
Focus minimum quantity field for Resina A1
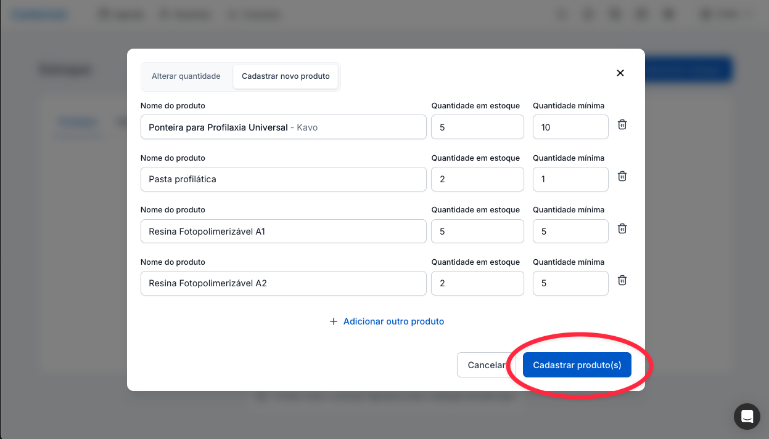click(570, 232)
